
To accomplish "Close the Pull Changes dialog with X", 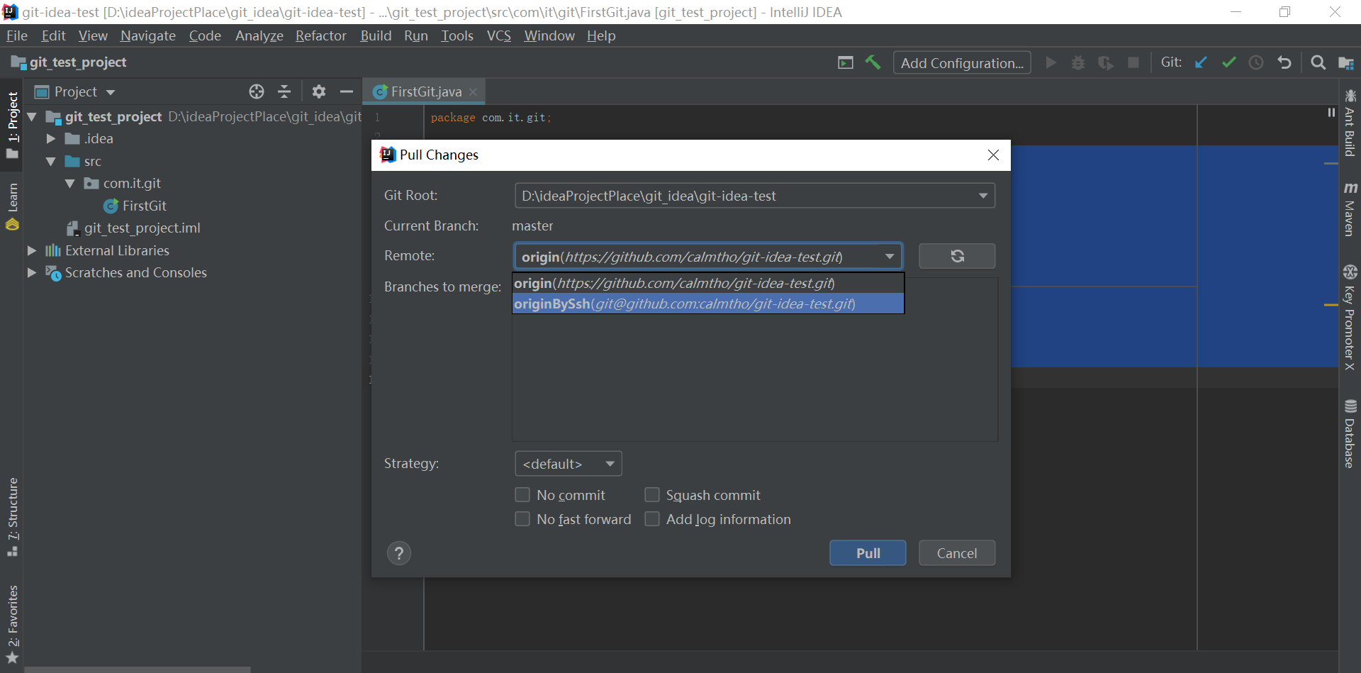I will pyautogui.click(x=993, y=155).
